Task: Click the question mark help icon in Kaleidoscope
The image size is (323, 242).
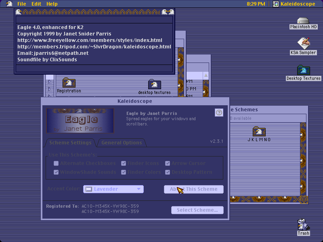Action: 219,113
